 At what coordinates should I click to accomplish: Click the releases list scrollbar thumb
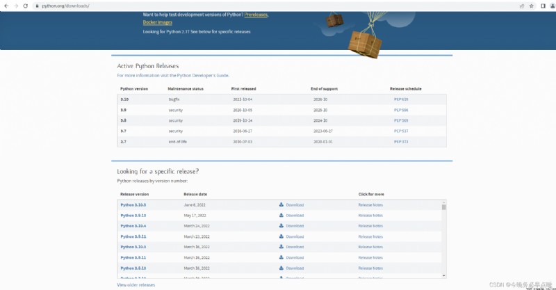pyautogui.click(x=444, y=207)
